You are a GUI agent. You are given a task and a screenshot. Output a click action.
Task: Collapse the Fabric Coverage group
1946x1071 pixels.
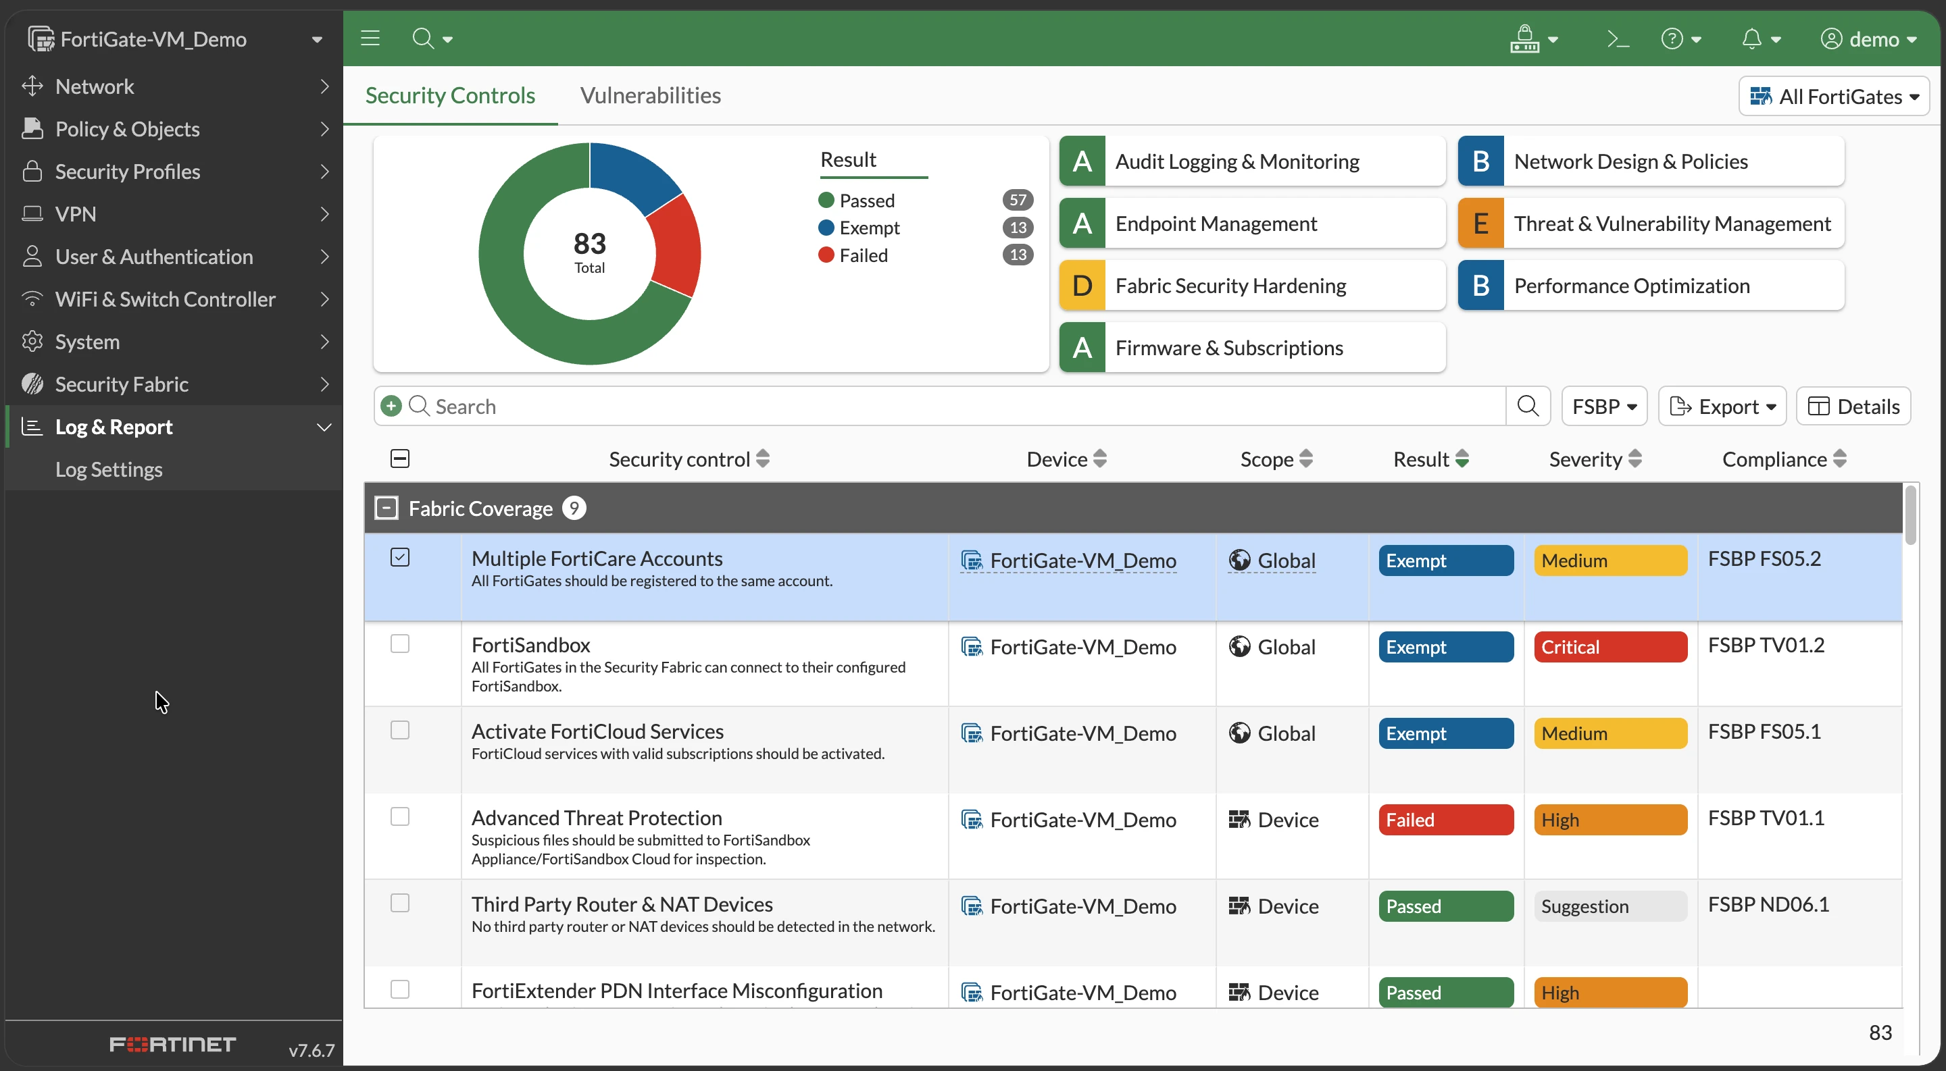click(386, 508)
